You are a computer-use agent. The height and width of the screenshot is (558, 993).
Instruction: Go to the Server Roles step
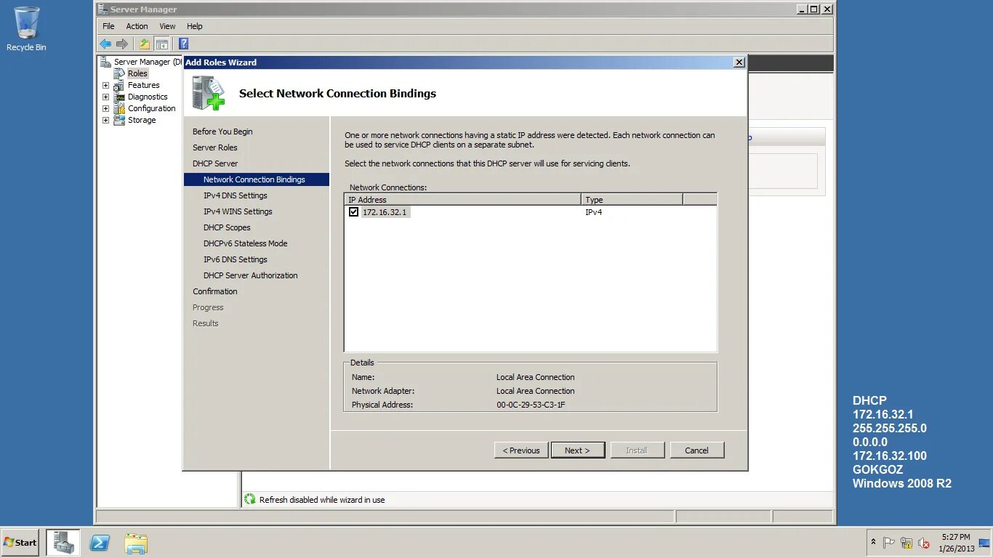214,147
